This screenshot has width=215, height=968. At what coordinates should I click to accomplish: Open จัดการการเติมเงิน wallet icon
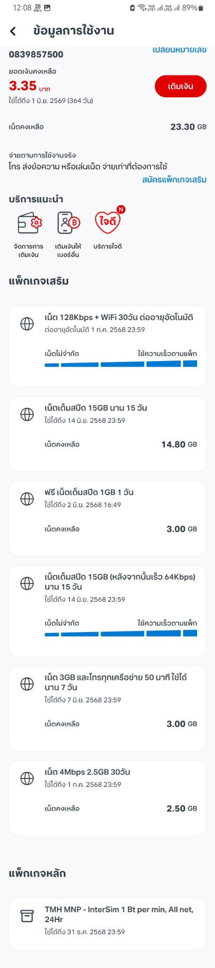coord(30,223)
